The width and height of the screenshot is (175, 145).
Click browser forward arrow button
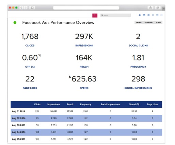point(26,7)
